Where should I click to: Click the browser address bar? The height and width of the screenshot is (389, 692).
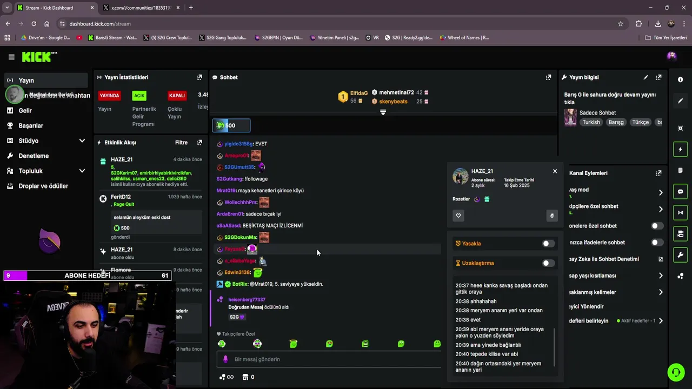[x=335, y=24]
